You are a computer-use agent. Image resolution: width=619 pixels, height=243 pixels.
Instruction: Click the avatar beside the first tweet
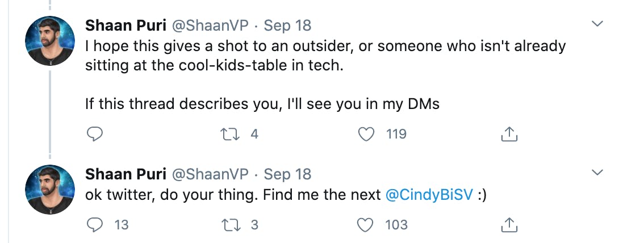coord(51,40)
